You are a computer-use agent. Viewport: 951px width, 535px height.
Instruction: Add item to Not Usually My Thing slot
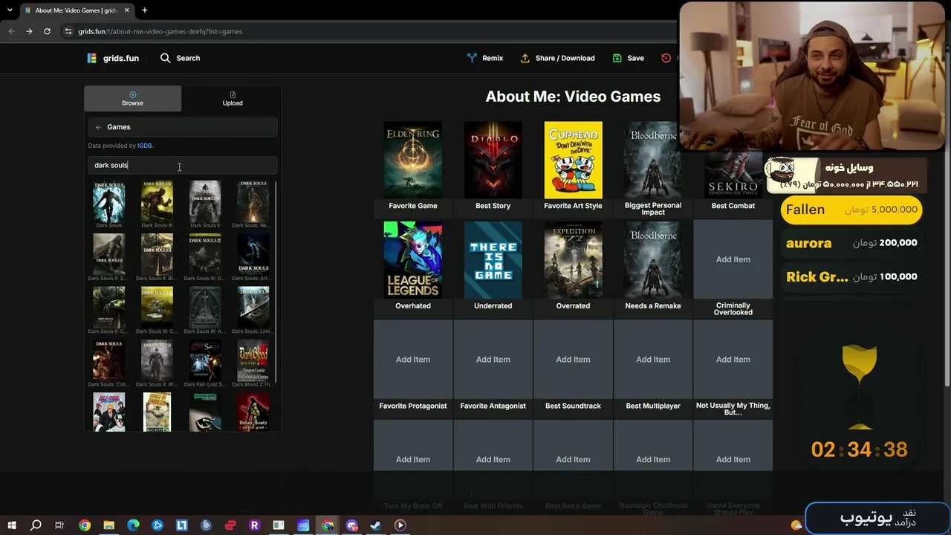(x=733, y=360)
